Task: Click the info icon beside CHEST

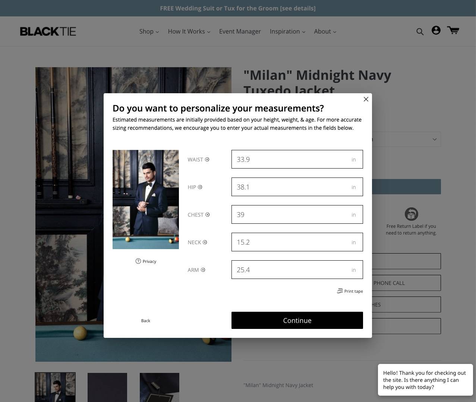Action: 208,215
